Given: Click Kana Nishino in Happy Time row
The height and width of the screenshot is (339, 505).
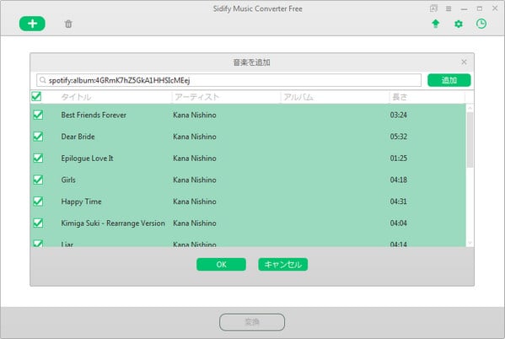Looking at the screenshot, I should tap(195, 202).
